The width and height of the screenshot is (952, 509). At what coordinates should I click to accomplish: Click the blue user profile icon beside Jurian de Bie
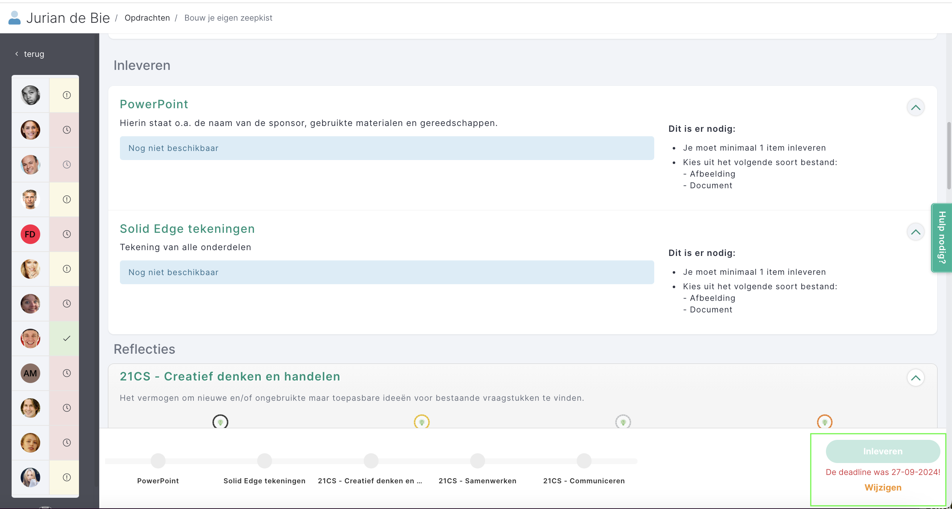(x=14, y=18)
